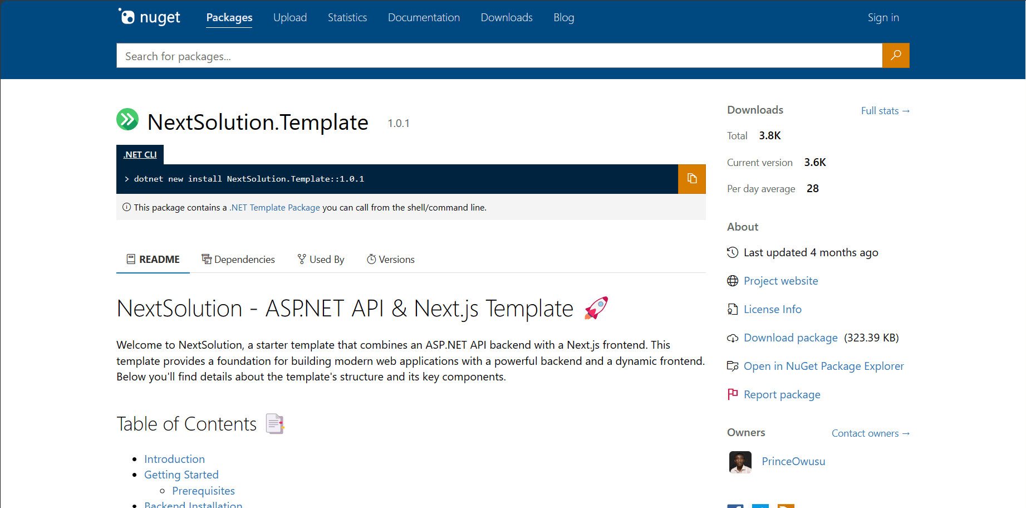
Task: Click the Sign in link
Action: (883, 17)
